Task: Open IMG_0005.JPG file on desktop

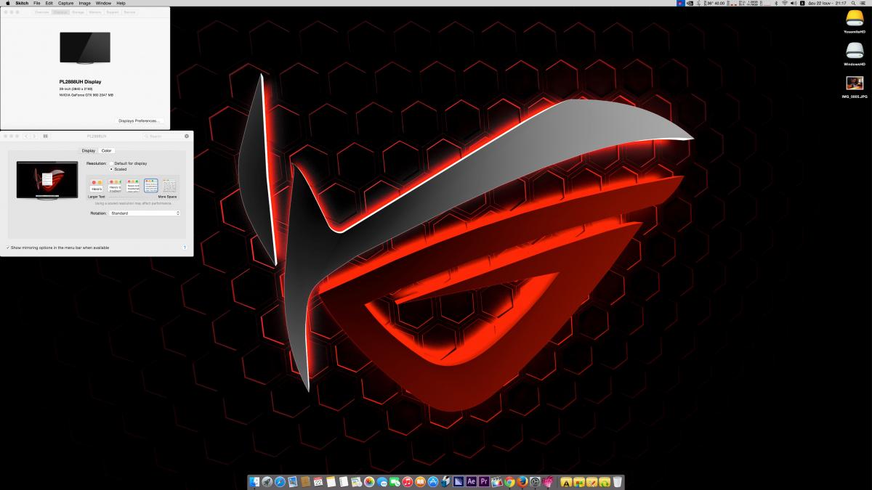Action: 854,85
